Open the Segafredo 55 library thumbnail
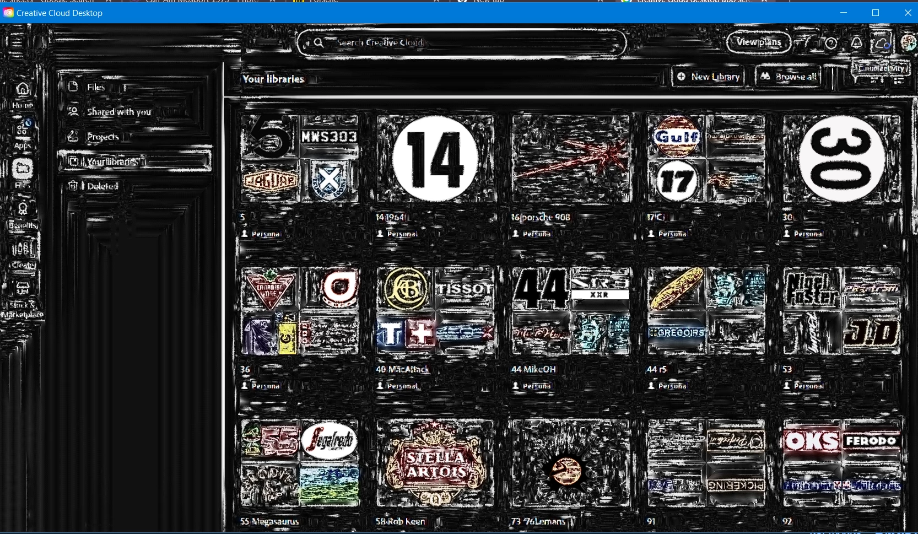Viewport: 918px width, 534px height. pos(300,463)
